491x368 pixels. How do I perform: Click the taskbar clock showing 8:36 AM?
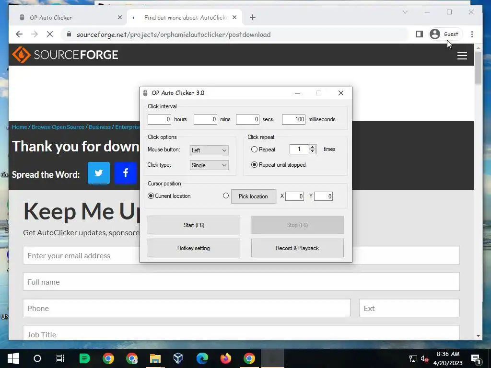tap(448, 358)
